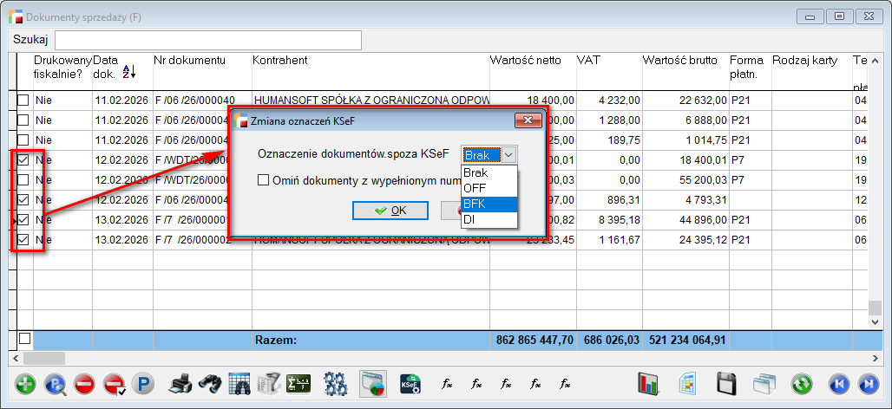The image size is (892, 409).
Task: Click the green plus add document icon
Action: pos(25,384)
